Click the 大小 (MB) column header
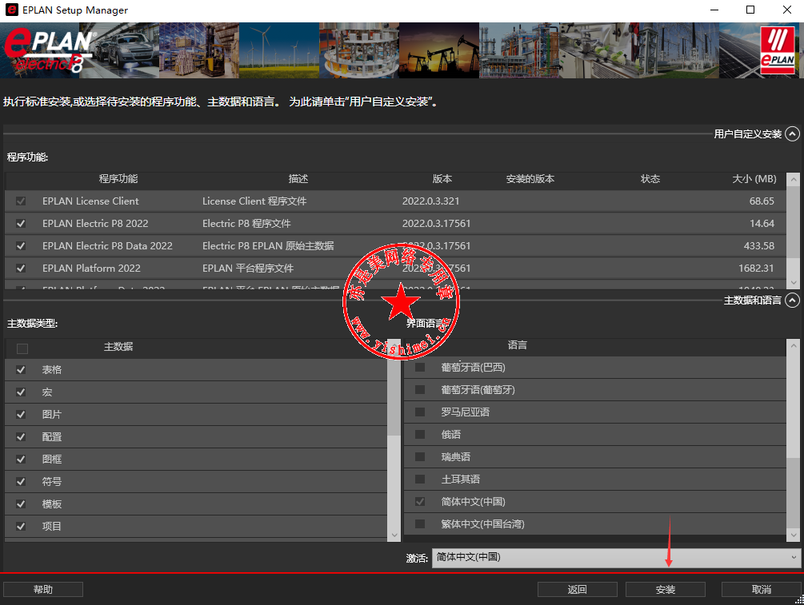The image size is (804, 605). click(754, 179)
